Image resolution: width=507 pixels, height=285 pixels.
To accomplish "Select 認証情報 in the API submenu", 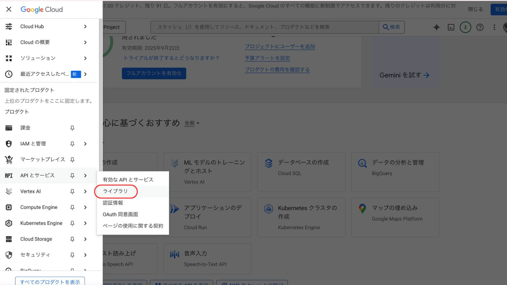I will coord(133,203).
